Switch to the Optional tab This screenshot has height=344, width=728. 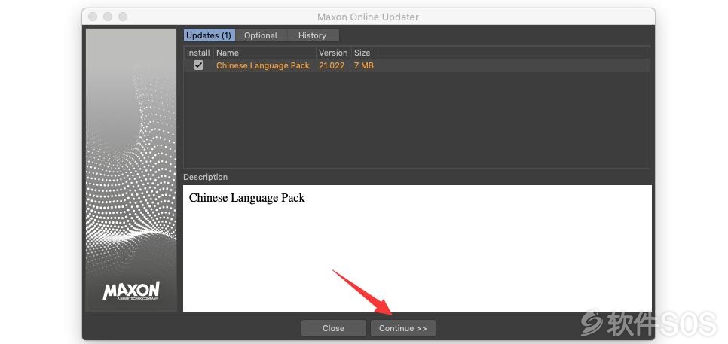click(x=261, y=35)
